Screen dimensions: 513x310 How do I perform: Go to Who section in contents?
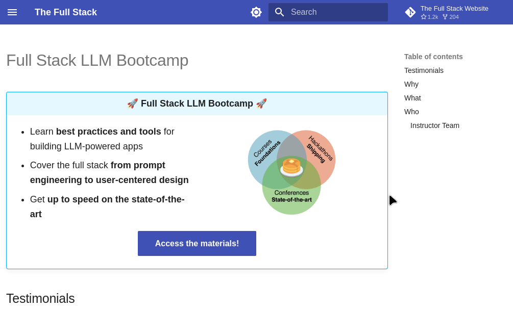tap(411, 112)
